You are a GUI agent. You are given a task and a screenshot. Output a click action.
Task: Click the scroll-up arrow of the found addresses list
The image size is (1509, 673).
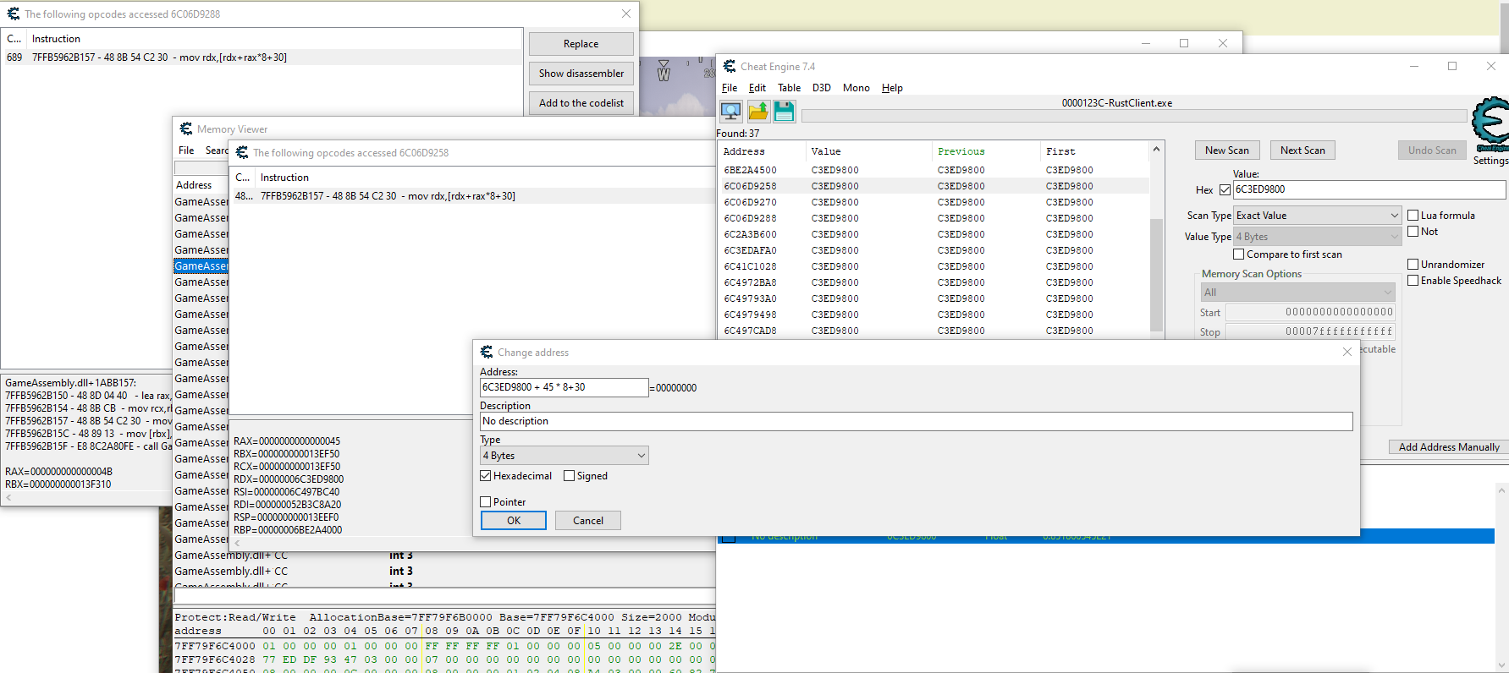[1156, 150]
